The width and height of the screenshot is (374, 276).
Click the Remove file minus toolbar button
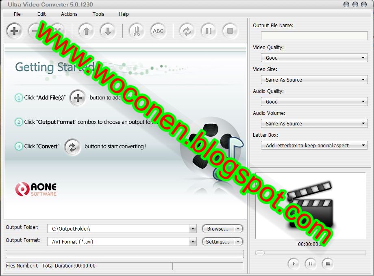[36, 31]
